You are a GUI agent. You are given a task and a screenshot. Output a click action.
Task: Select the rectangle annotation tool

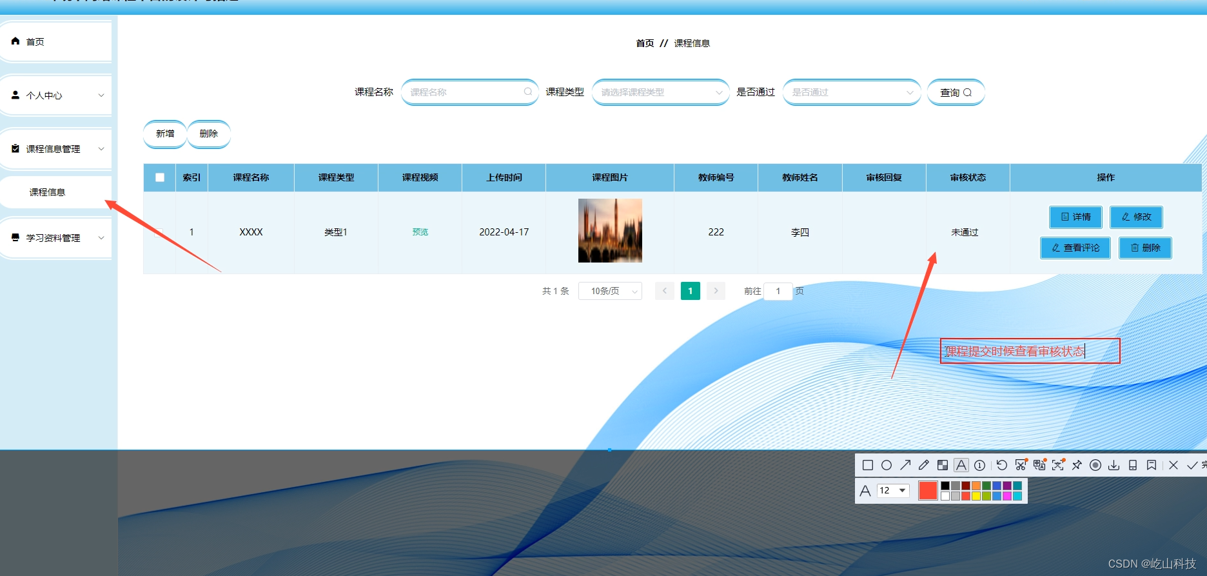[868, 465]
